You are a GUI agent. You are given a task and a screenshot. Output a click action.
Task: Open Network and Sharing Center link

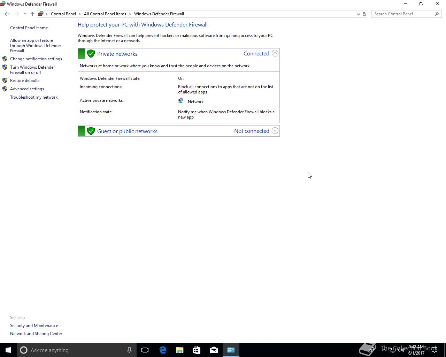[x=36, y=334]
